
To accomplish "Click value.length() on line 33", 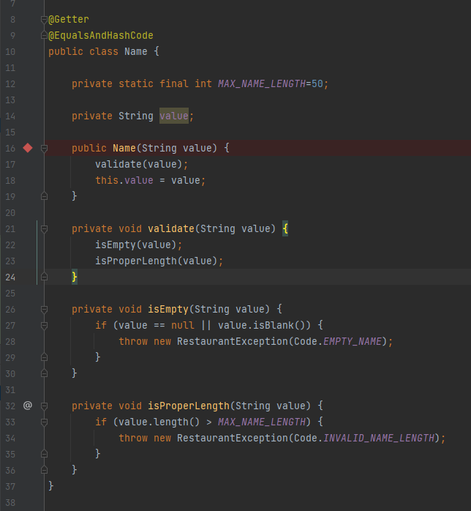I will tap(159, 422).
